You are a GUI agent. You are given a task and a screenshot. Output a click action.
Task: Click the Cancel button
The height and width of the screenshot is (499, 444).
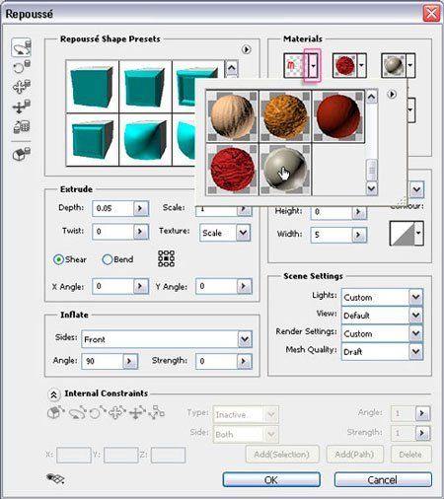383,480
